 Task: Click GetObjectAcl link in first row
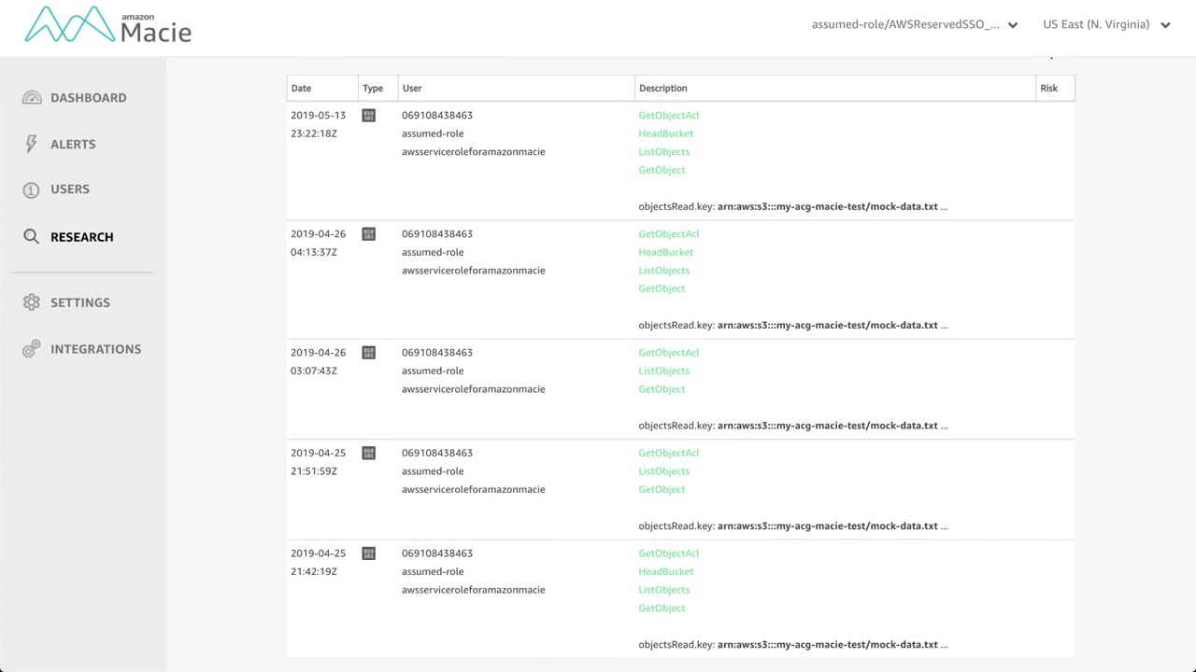coord(668,116)
